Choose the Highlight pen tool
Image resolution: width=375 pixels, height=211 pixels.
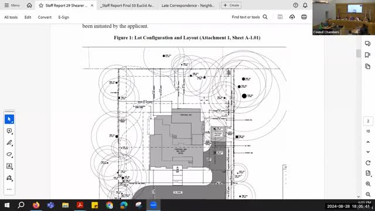(x=9, y=142)
